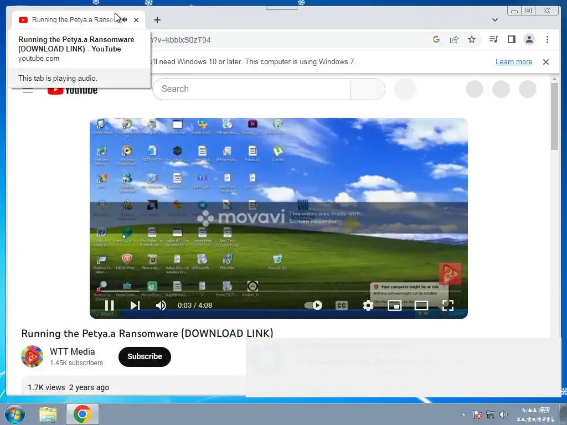Click the Subscribe button
The height and width of the screenshot is (425, 567).
pyautogui.click(x=145, y=357)
